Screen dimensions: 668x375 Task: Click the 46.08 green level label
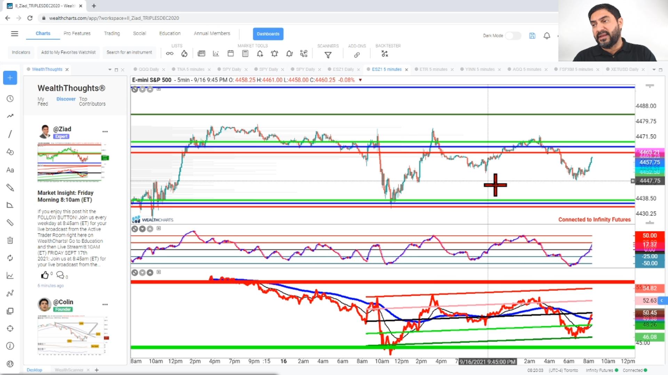click(650, 337)
